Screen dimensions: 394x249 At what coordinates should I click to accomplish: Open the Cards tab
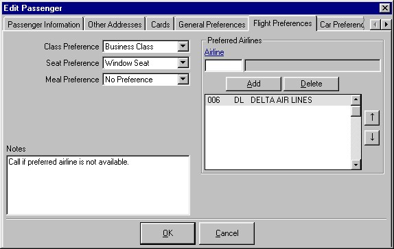point(161,25)
